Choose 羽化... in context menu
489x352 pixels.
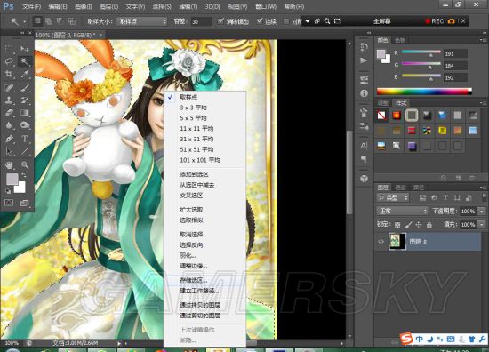[x=188, y=255]
